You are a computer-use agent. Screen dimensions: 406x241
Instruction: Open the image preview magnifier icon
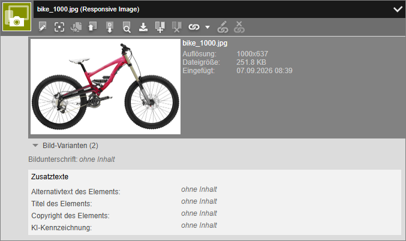click(127, 27)
